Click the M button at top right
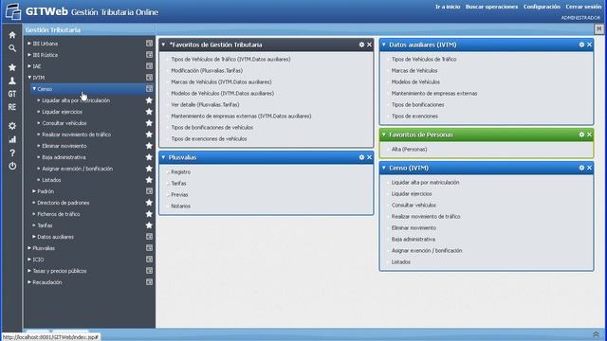This screenshot has width=607, height=341. (x=598, y=29)
